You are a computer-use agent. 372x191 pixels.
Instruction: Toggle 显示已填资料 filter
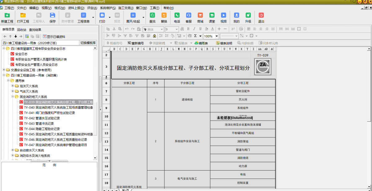54,37
